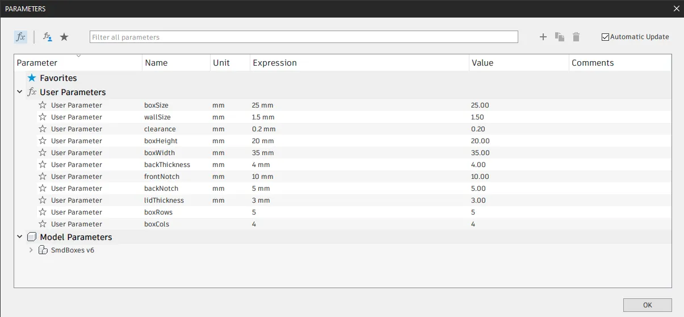Image resolution: width=684 pixels, height=317 pixels.
Task: Click the copy parameter icon
Action: click(560, 37)
